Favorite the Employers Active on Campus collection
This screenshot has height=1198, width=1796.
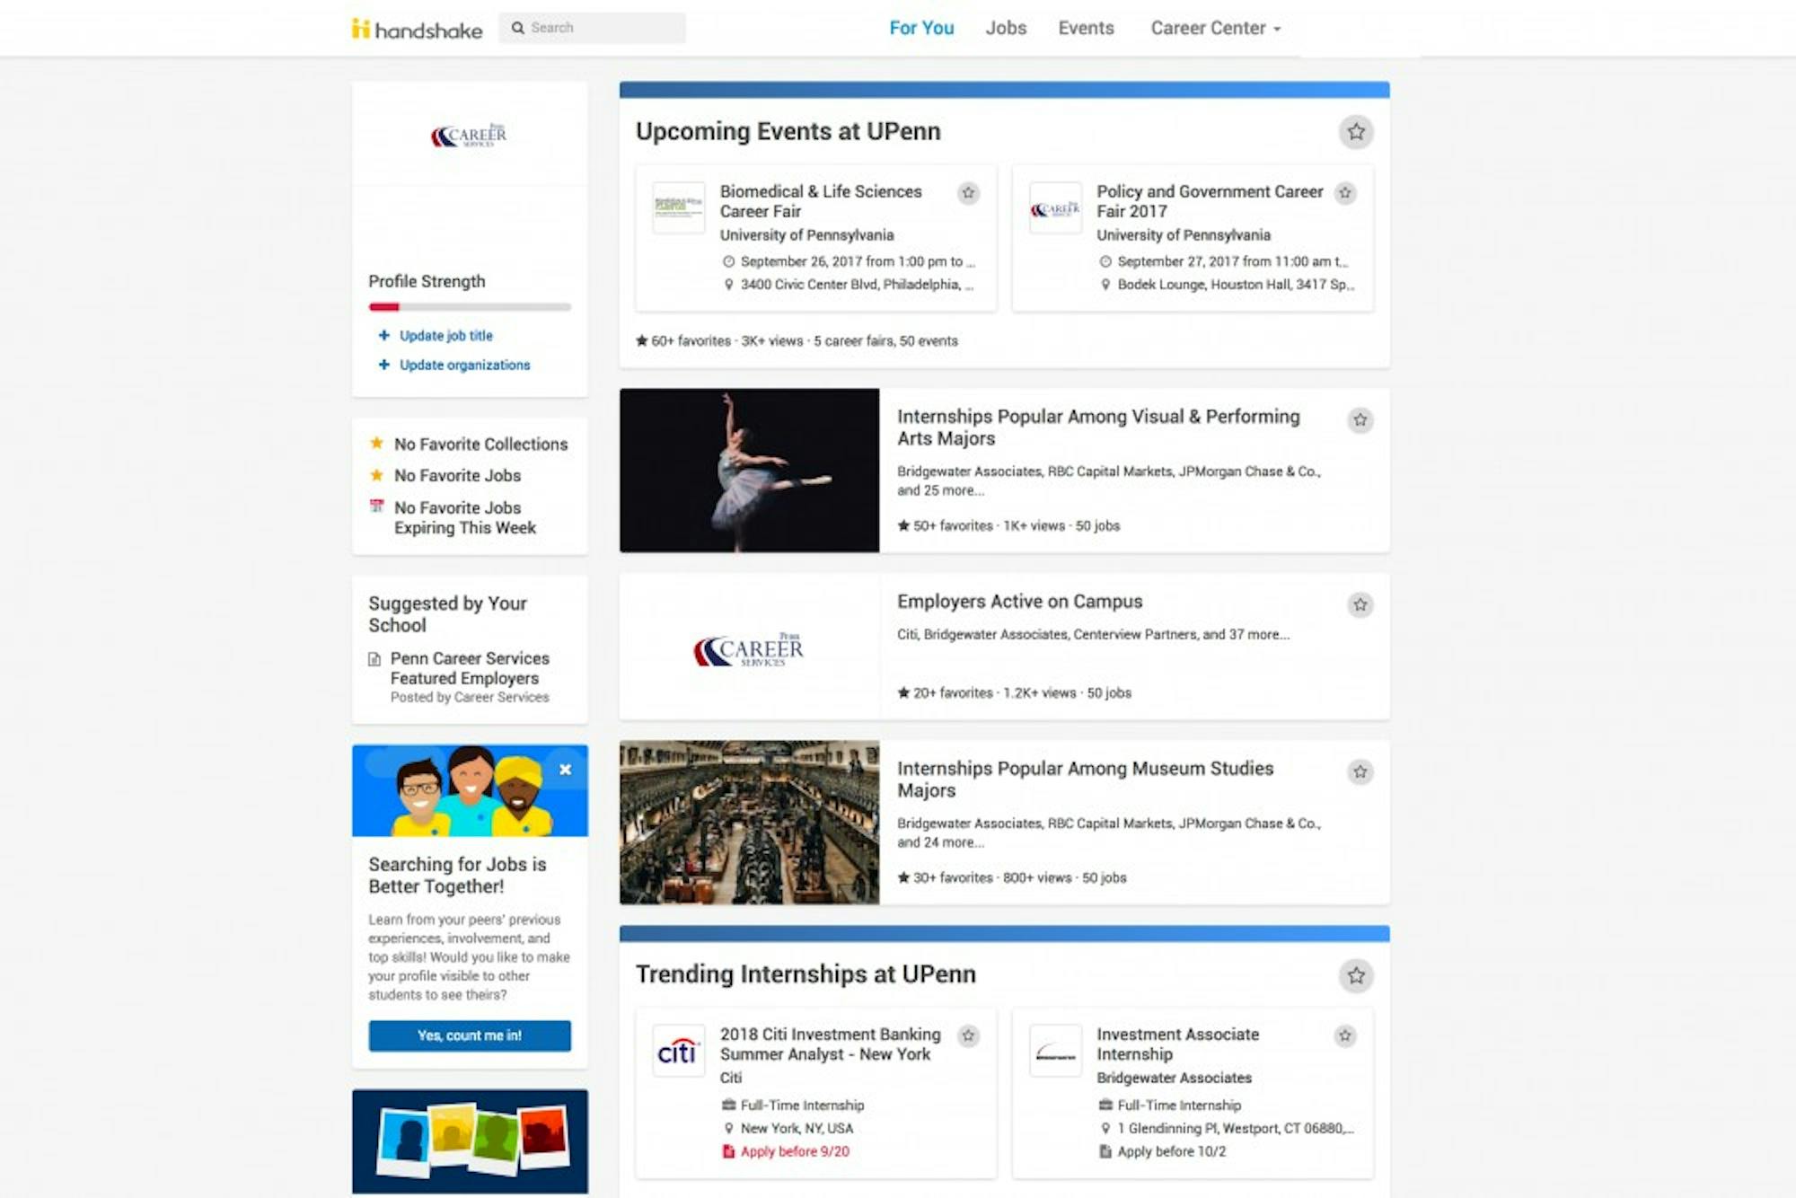[1360, 605]
